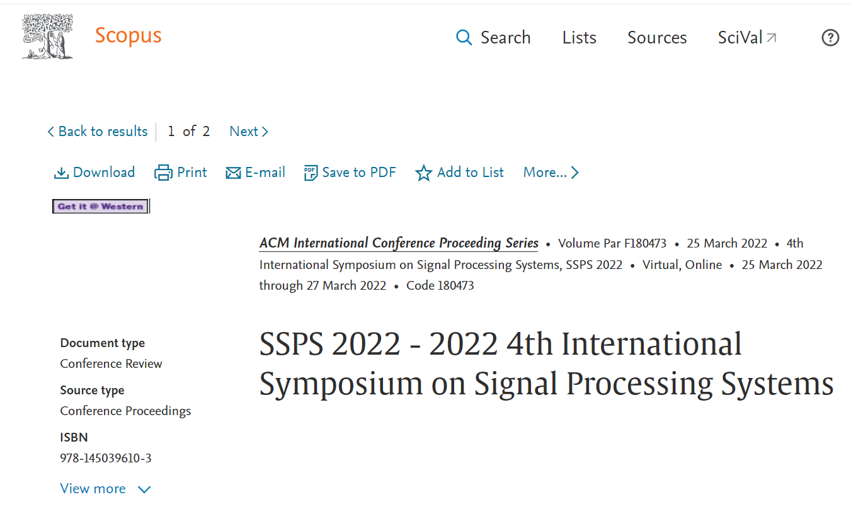Click the Save to PDF label
Viewport: 851px width, 526px height.
(359, 173)
